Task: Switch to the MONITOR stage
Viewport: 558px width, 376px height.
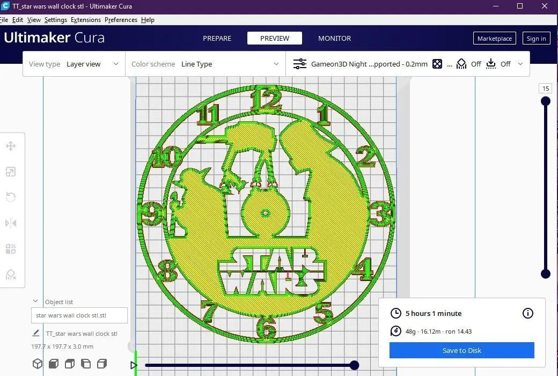Action: (x=334, y=38)
